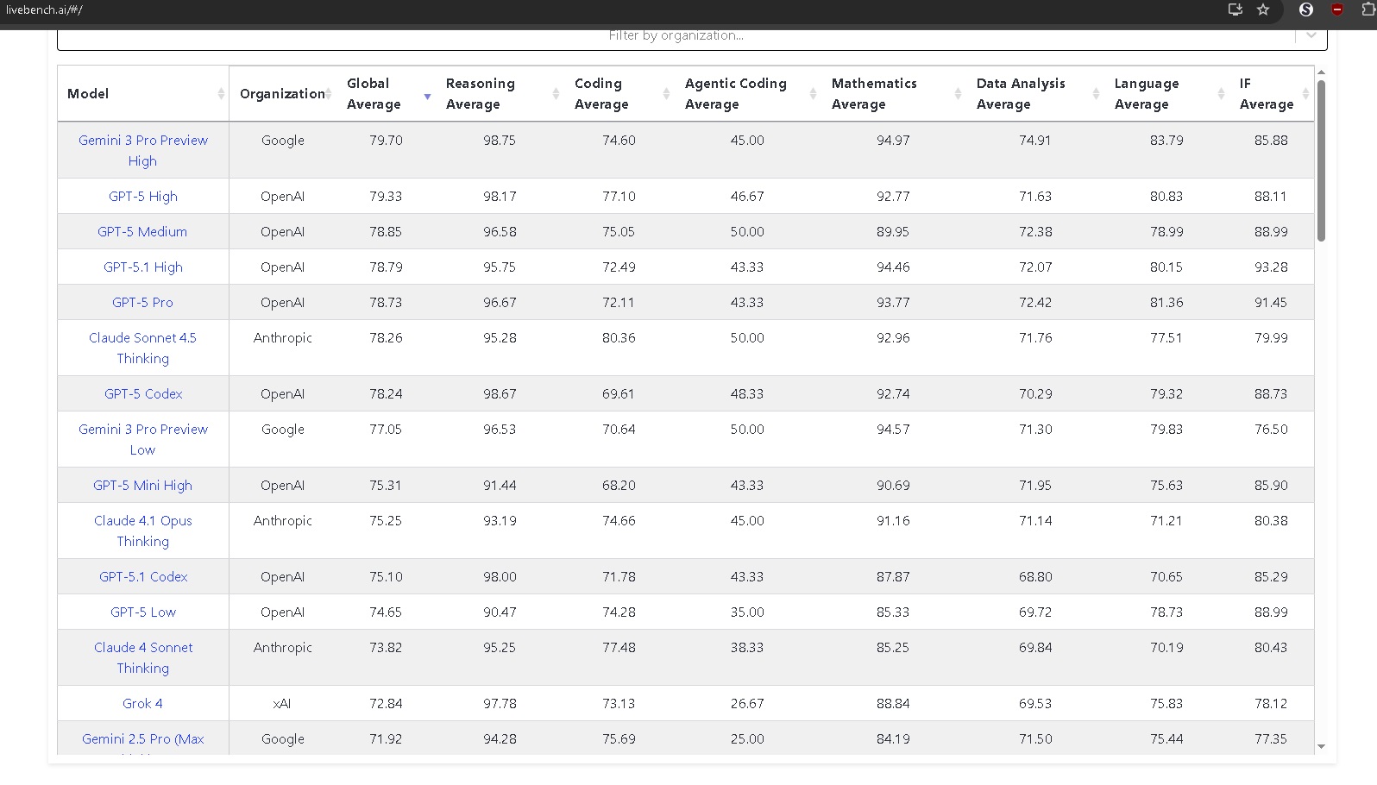
Task: Open the Gemini 3 Pro Preview Low link
Action: 143,440
